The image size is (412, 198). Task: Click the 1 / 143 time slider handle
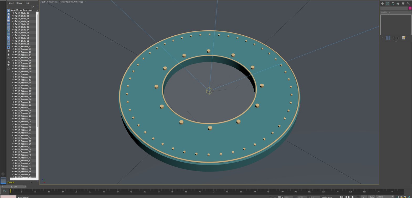pyautogui.click(x=14, y=187)
